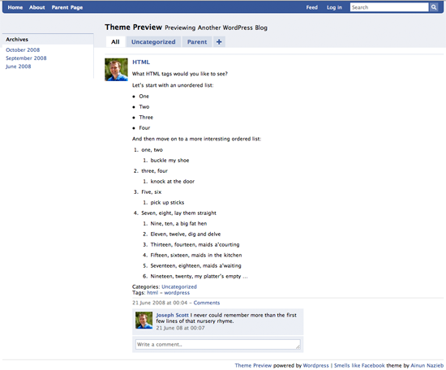Open the wordpress tag link
Viewport: 446px width, 370px height.
pos(177,293)
